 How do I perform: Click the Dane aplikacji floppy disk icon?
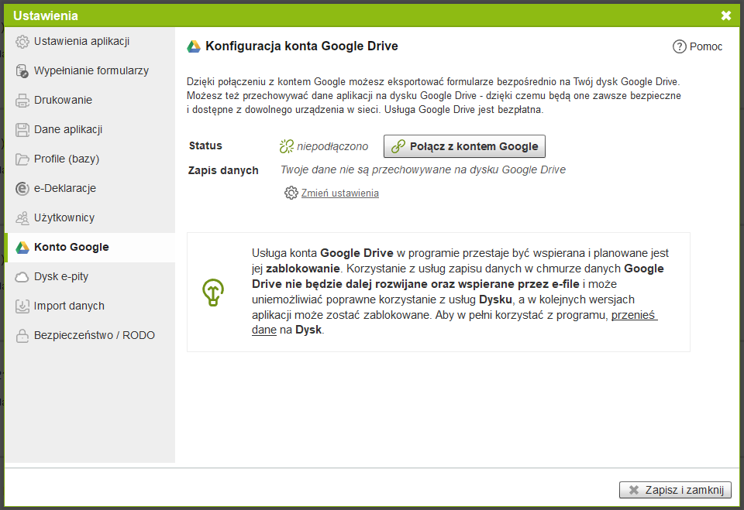tap(22, 130)
